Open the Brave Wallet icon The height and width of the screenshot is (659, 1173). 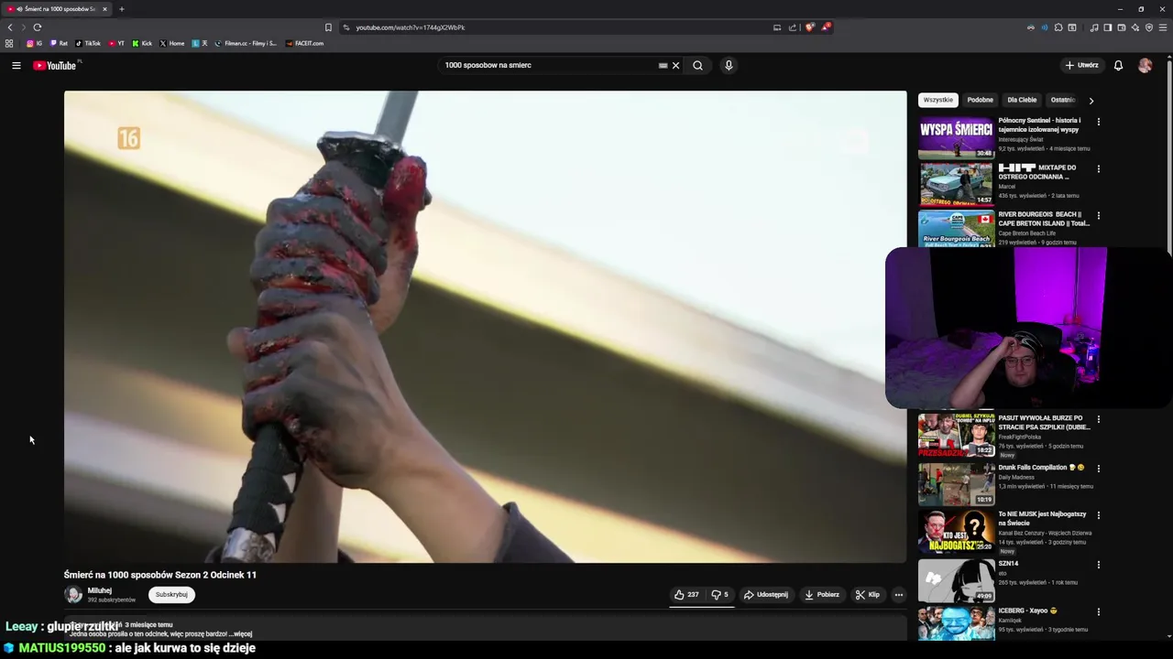[x=1121, y=27]
